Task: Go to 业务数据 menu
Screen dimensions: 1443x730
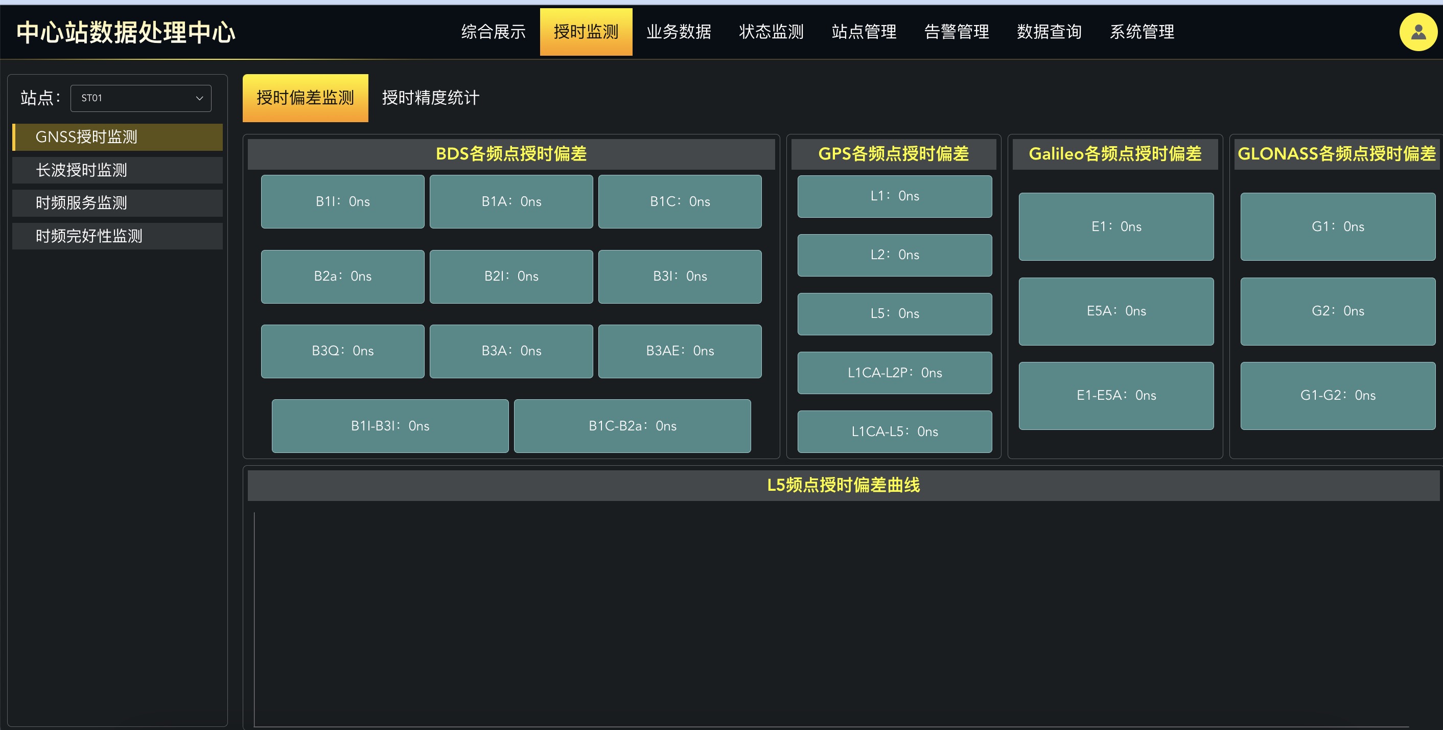Action: [679, 32]
